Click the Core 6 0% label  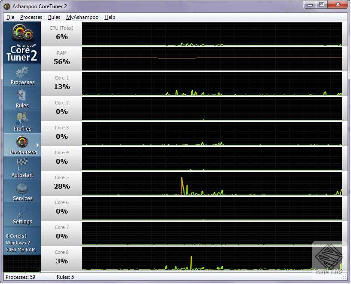[62, 207]
